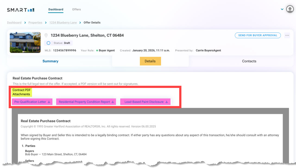Go to Properties breadcrumb link
This screenshot has height=168, width=296.
[x=35, y=22]
